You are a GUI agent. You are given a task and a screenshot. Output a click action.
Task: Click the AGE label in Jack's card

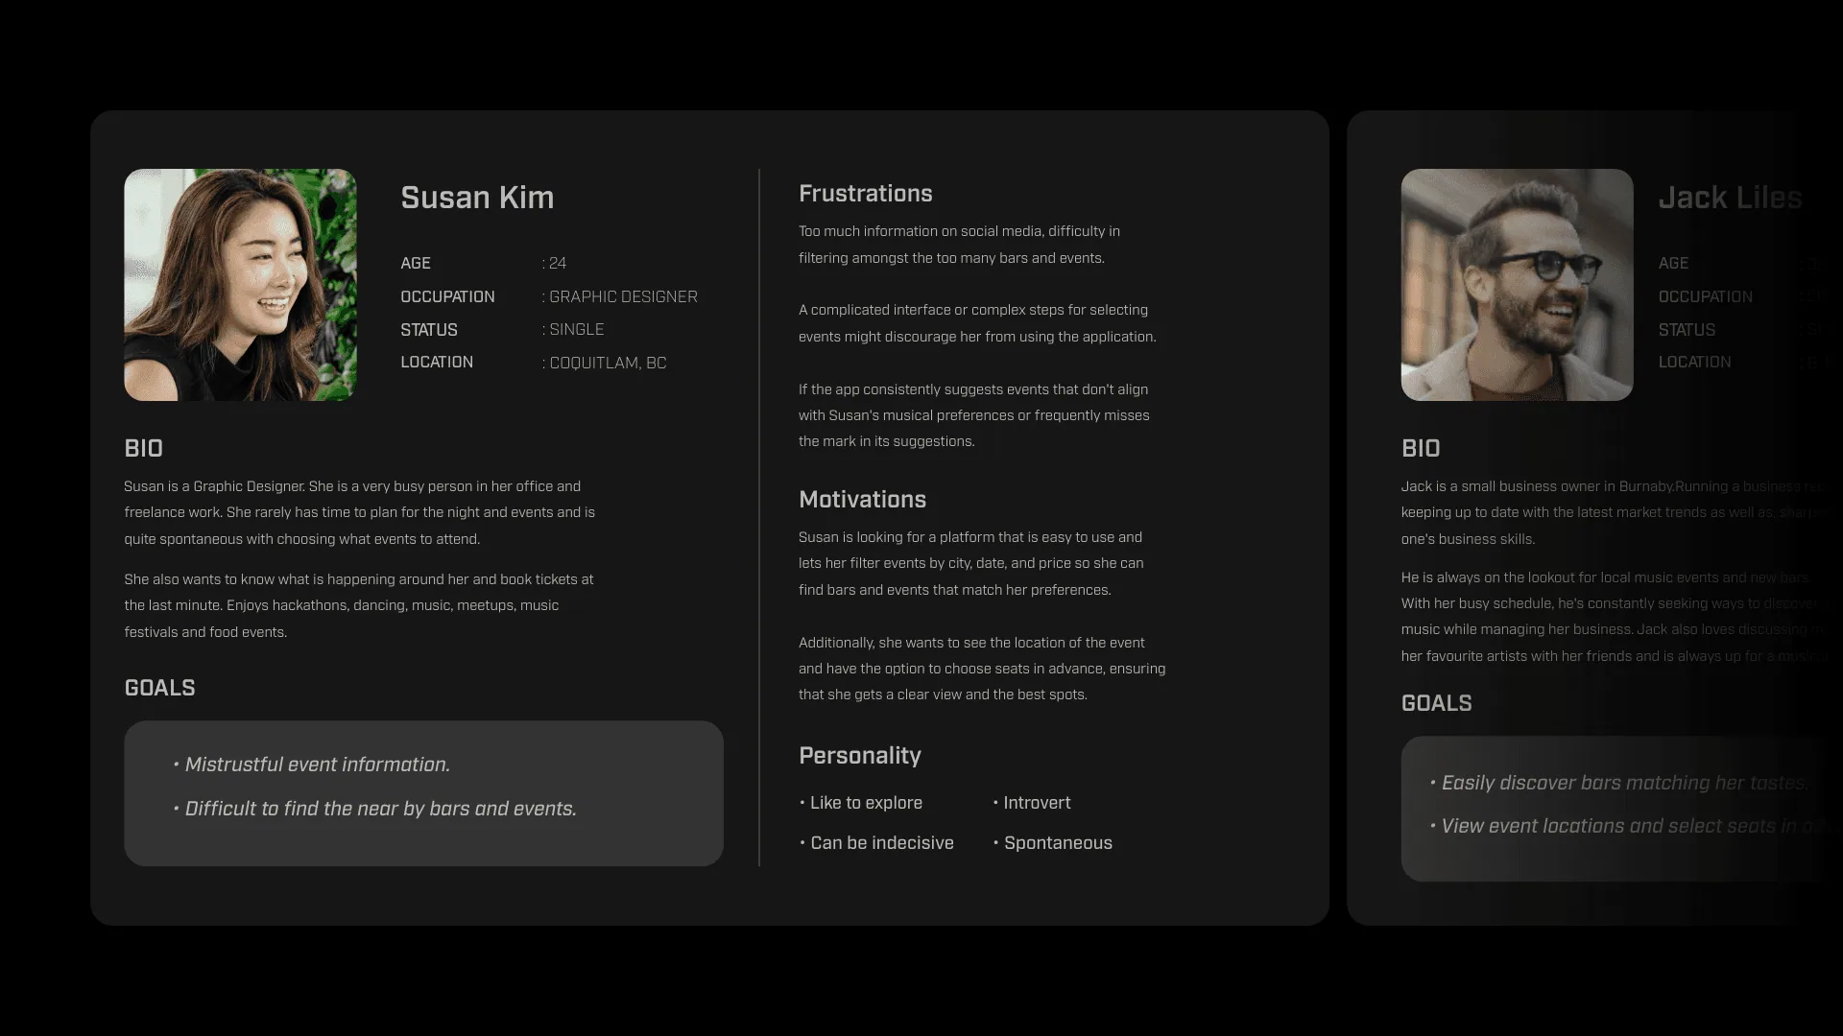pos(1673,263)
